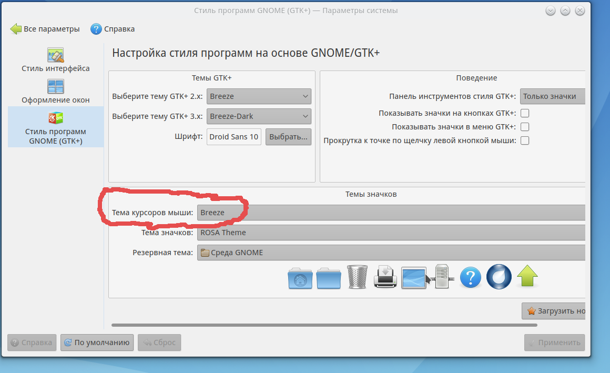Click the Загрузить но... button with star

553,311
